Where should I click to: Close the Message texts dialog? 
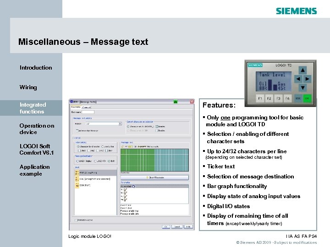(192, 102)
